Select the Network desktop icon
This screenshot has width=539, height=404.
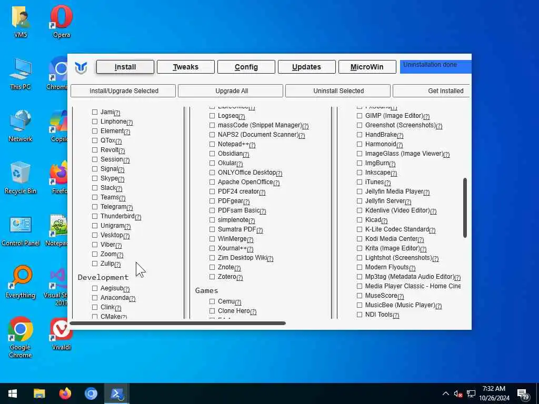[x=21, y=126]
